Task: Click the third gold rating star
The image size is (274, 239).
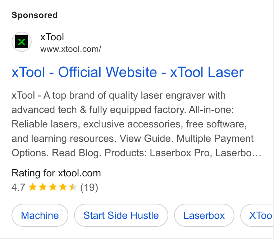Action: click(x=53, y=187)
